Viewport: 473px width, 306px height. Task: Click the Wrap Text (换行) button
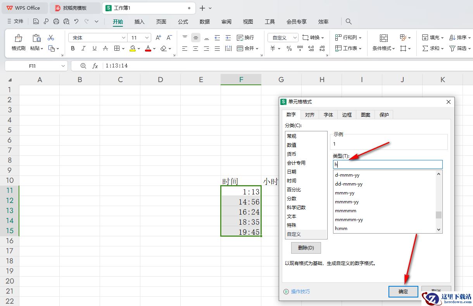pos(245,38)
